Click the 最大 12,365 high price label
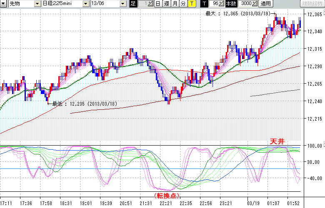 239,14
